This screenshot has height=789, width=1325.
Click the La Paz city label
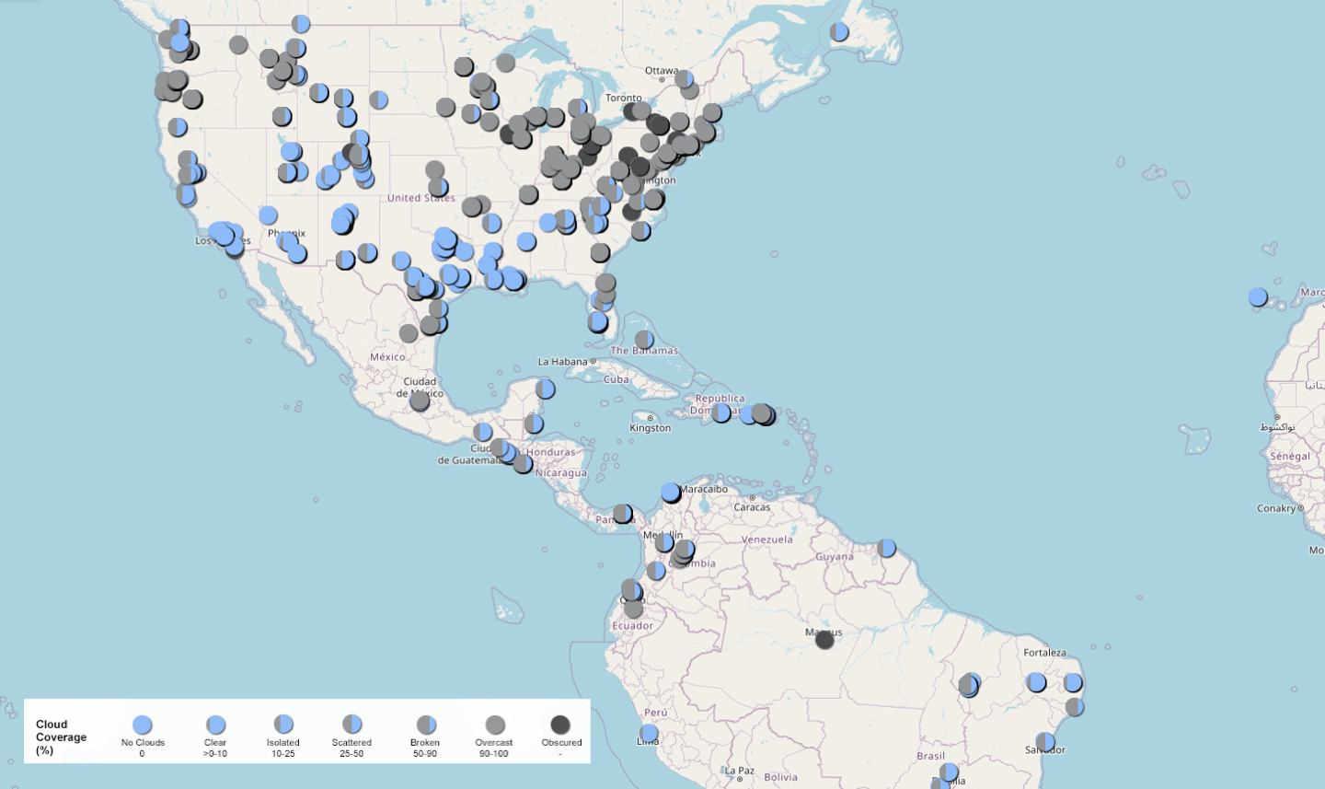tap(739, 771)
